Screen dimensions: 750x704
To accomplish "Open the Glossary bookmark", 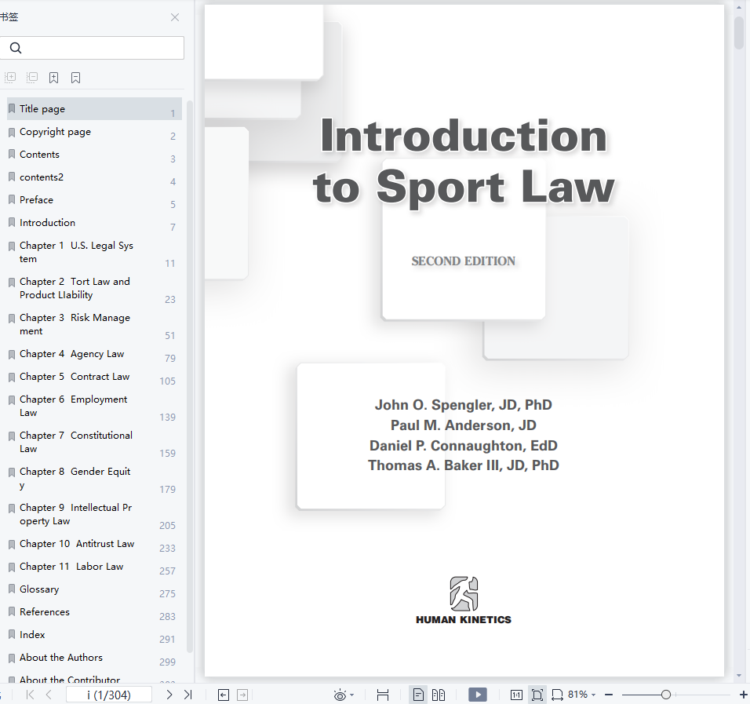I will [x=94, y=589].
